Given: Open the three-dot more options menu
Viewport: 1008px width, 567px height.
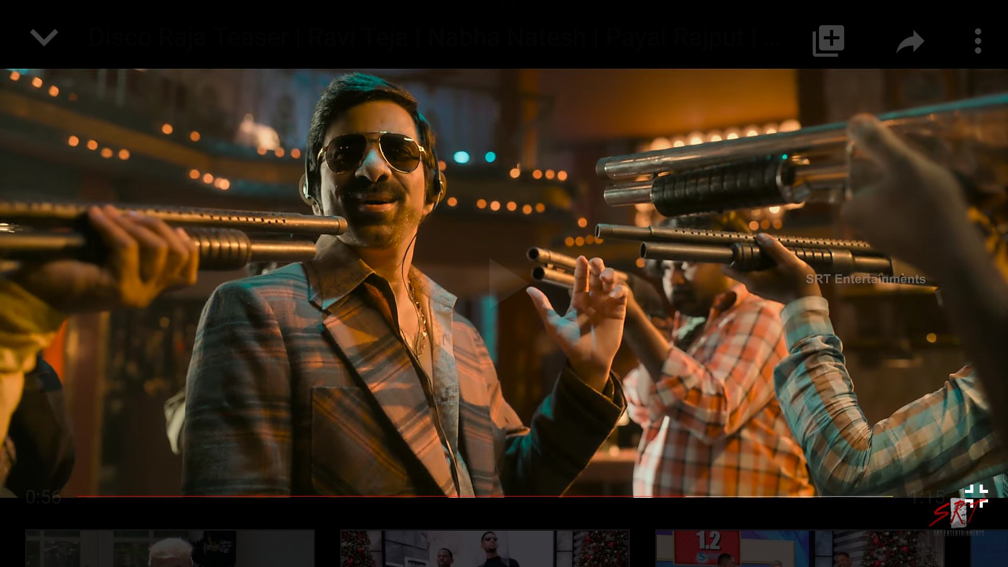Looking at the screenshot, I should (x=978, y=41).
